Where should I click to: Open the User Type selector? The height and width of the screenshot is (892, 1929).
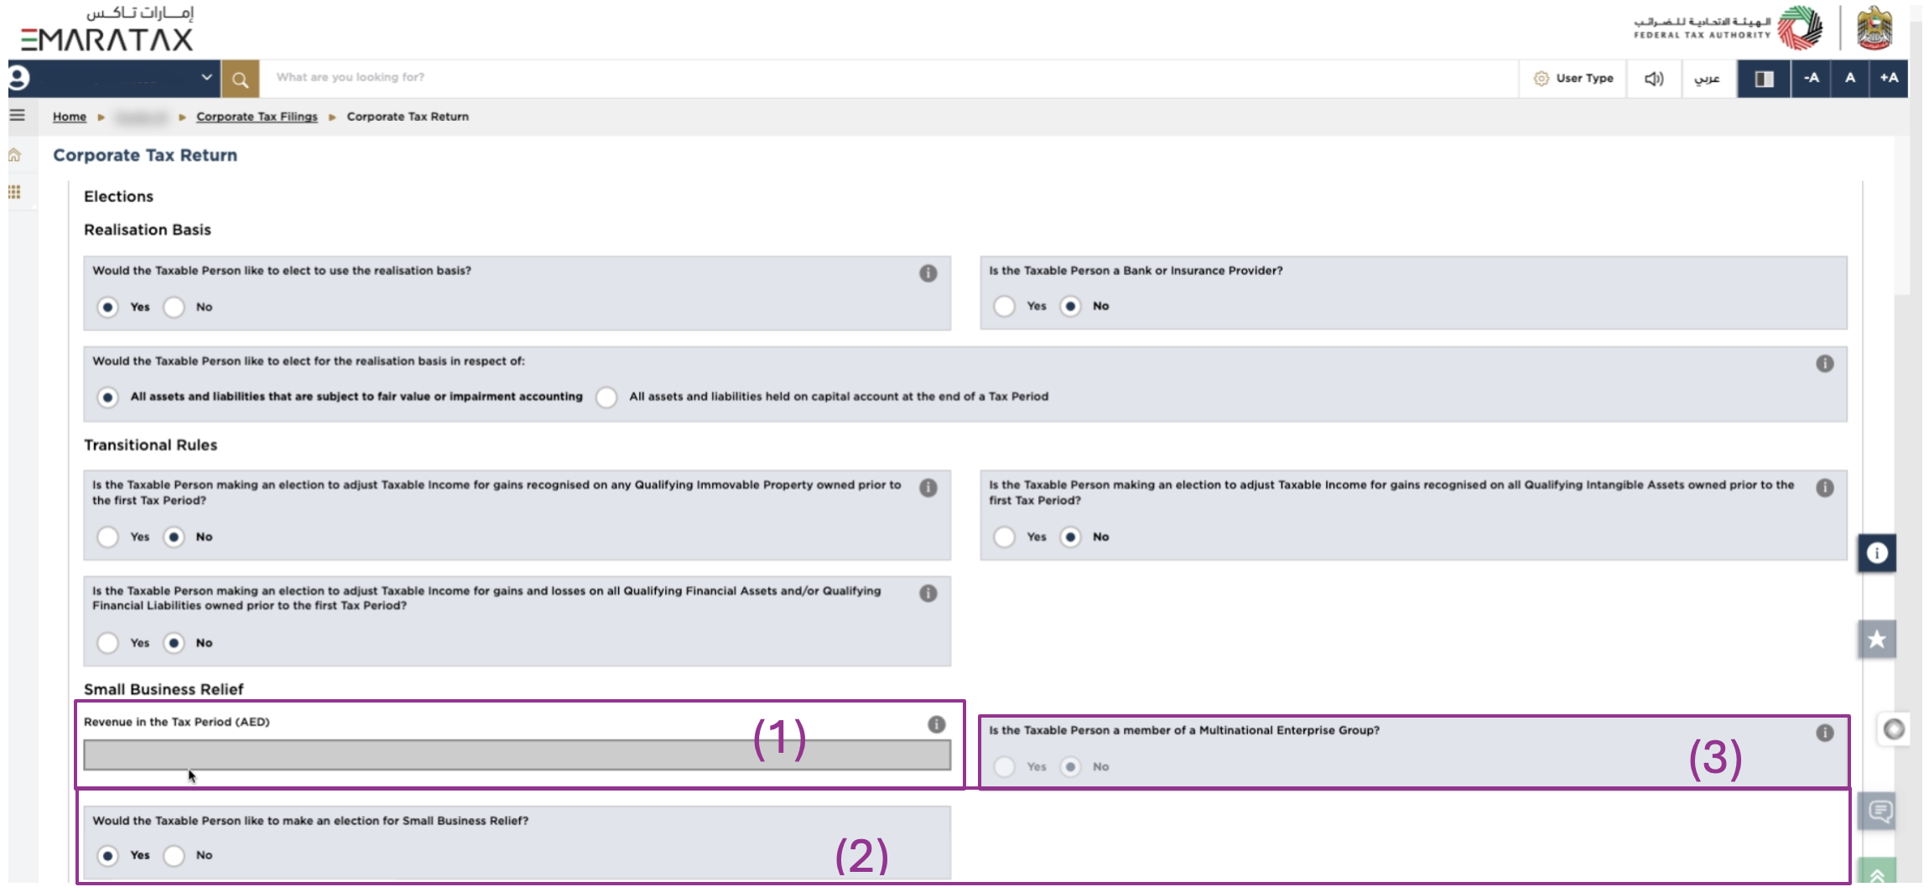point(1573,79)
